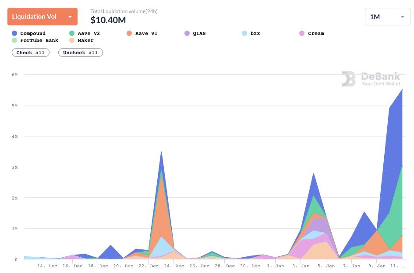Click the 26. Dec x-axis label

click(199, 266)
